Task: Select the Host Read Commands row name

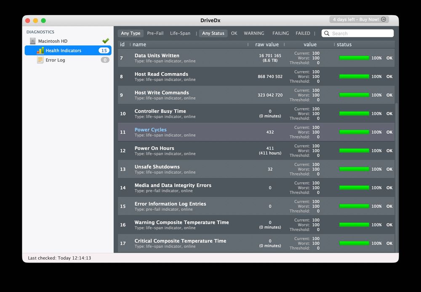Action: coord(161,74)
